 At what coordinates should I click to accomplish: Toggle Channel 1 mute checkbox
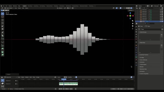coord(16,84)
